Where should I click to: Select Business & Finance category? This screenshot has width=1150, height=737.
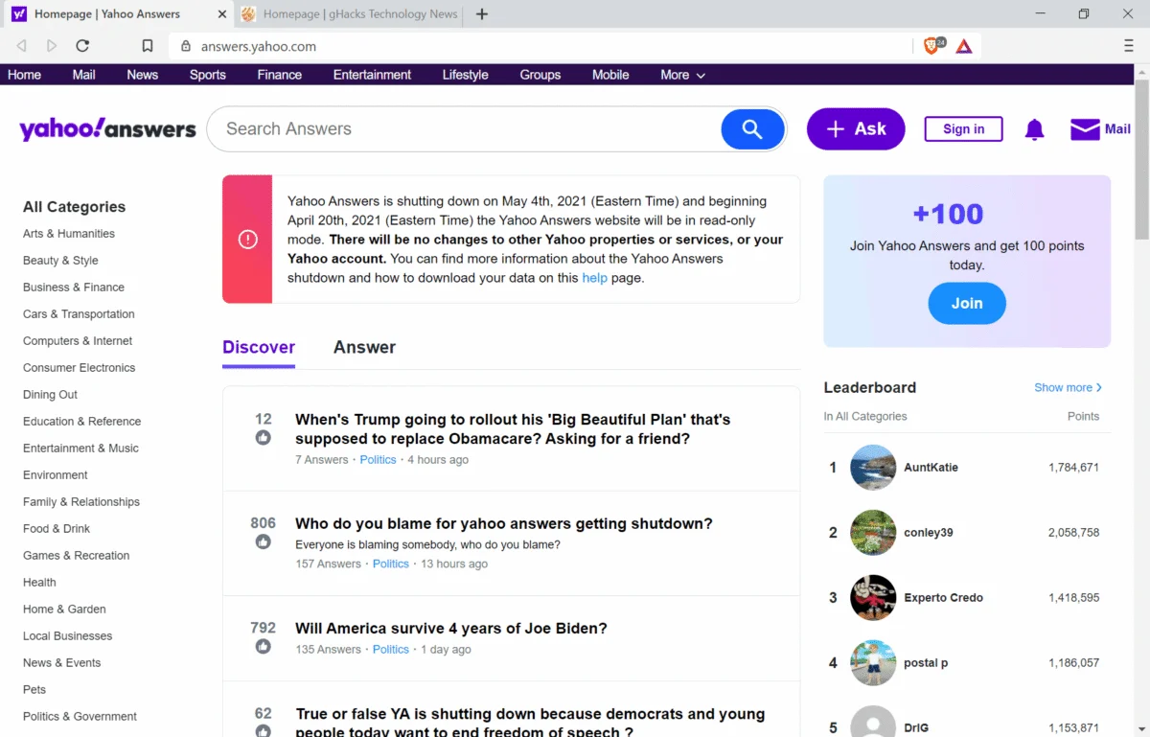click(x=74, y=288)
